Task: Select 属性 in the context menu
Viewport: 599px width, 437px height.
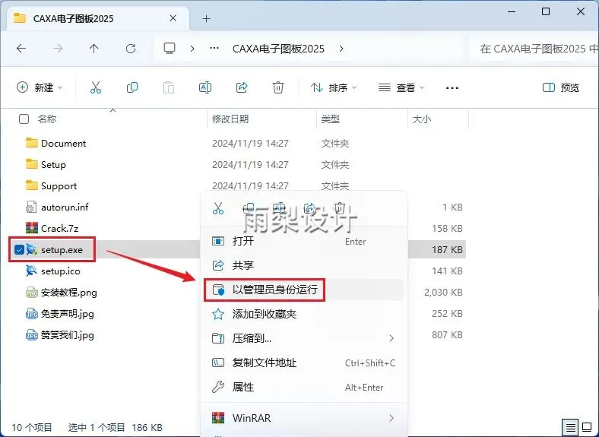Action: click(304, 388)
